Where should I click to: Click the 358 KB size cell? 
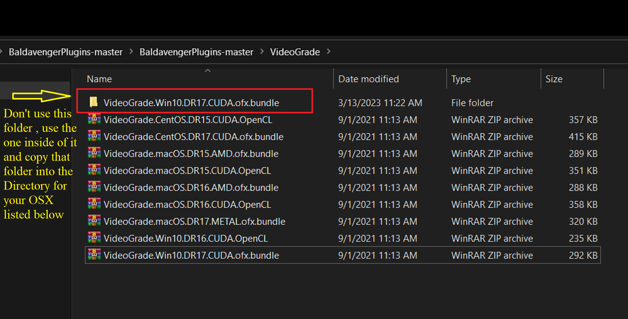coord(583,204)
